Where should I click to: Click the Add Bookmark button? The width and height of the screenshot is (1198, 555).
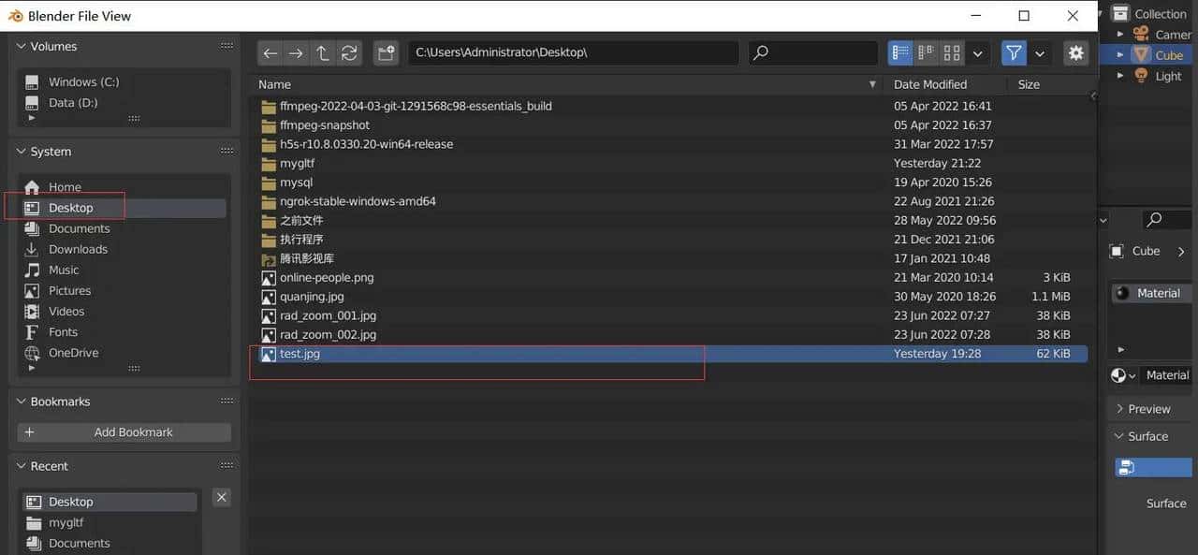[124, 431]
